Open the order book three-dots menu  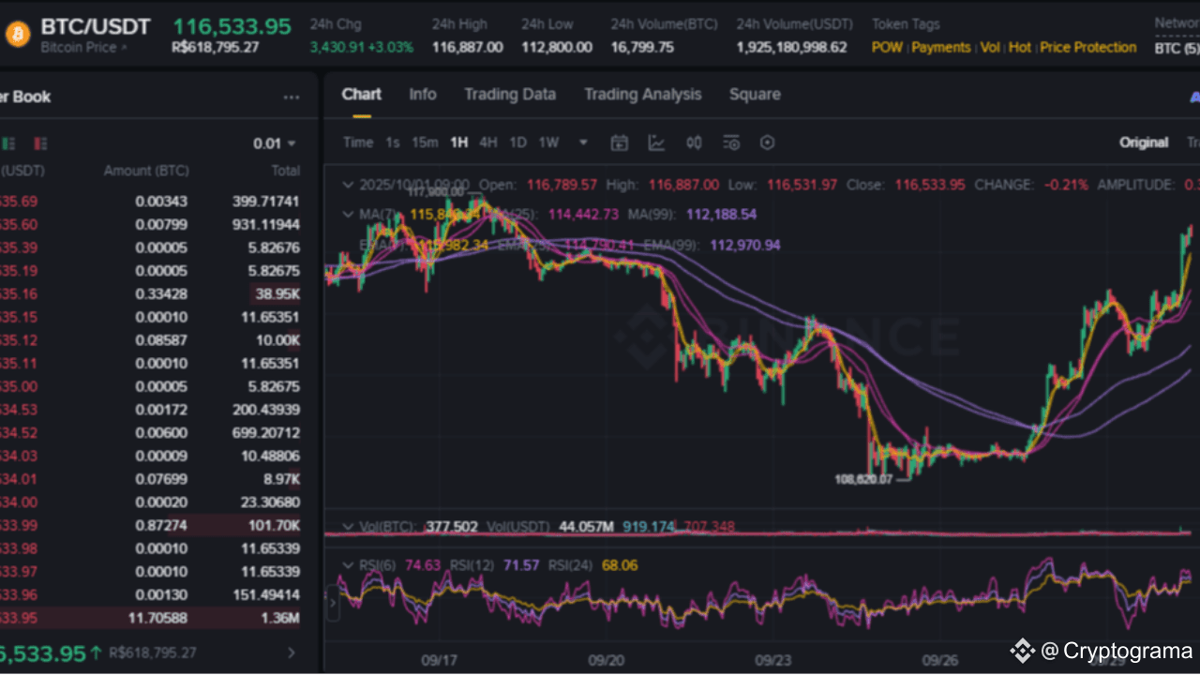click(x=292, y=97)
